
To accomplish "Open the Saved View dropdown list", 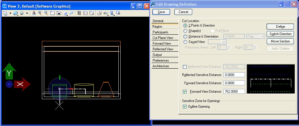I will click(217, 42).
